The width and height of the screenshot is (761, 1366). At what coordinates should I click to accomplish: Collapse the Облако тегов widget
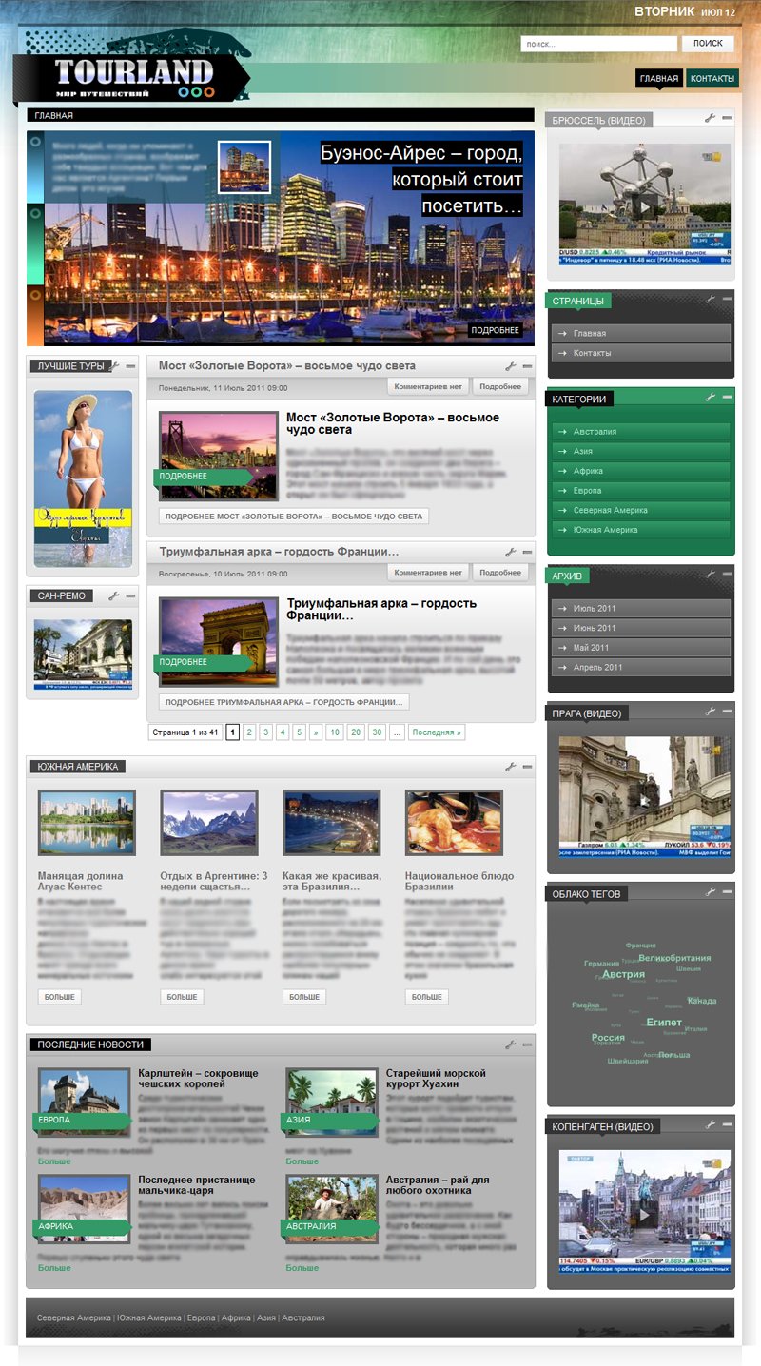coord(727,891)
